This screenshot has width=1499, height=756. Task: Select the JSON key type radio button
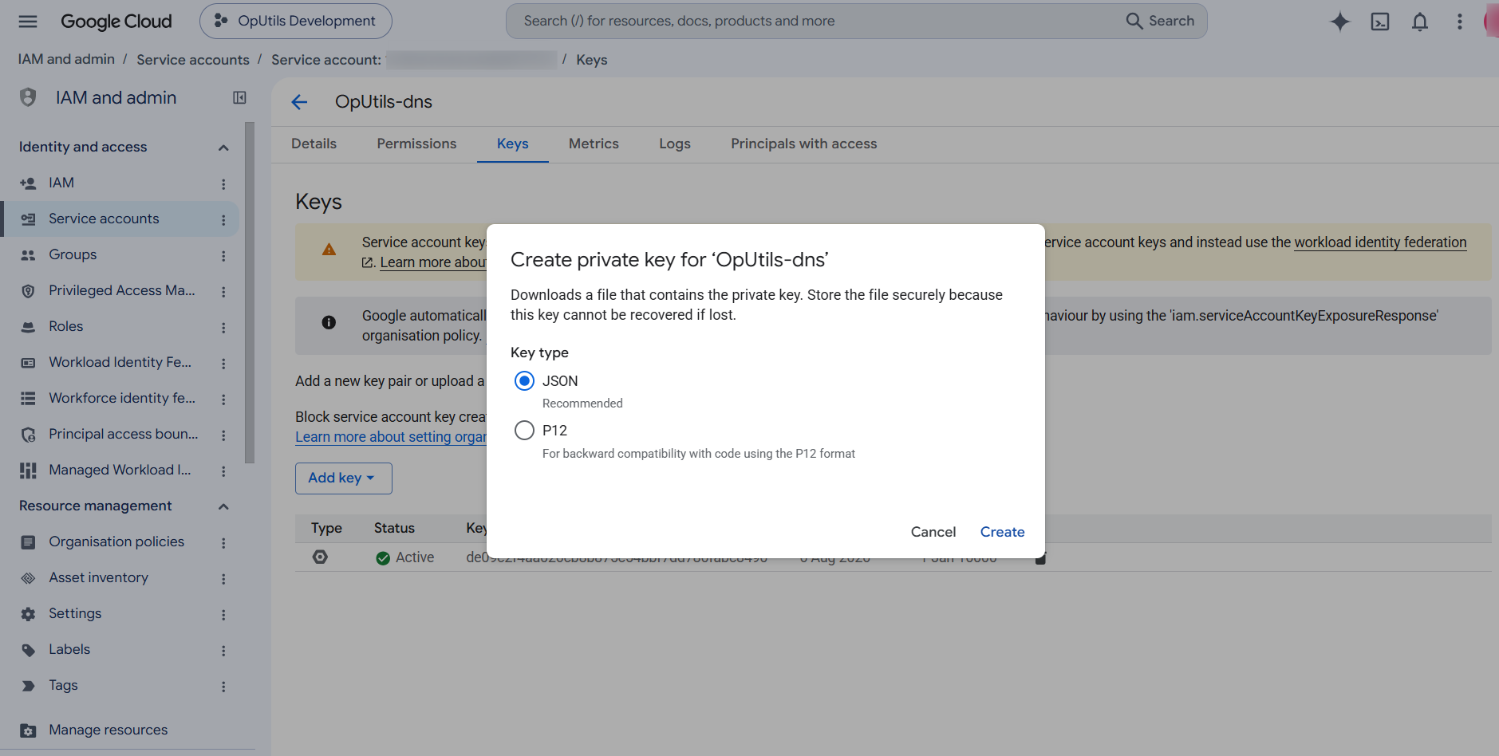pyautogui.click(x=524, y=381)
